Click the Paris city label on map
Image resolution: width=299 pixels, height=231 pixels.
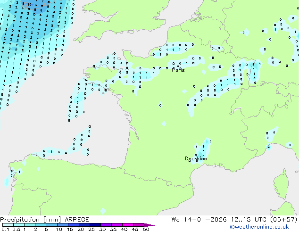(x=178, y=70)
